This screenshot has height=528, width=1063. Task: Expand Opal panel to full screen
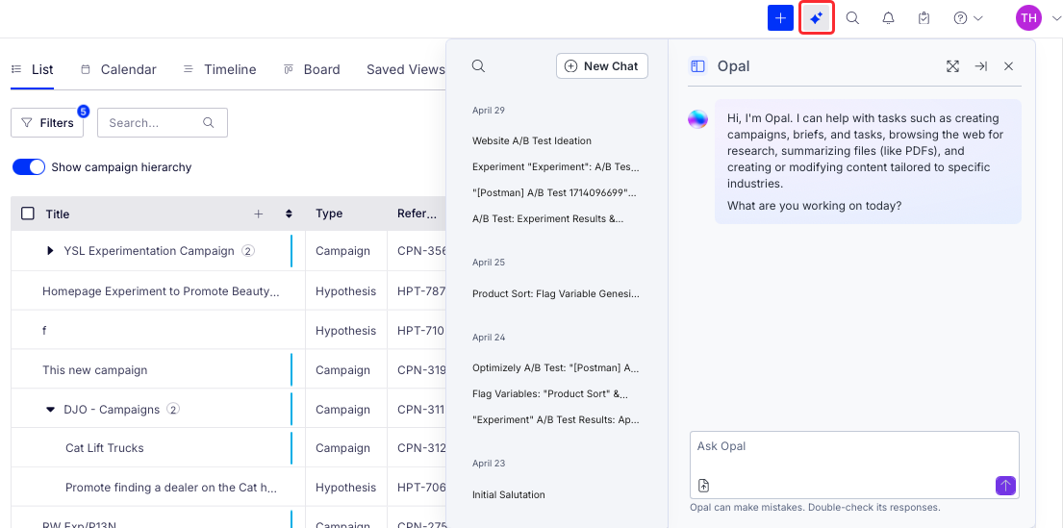pos(952,65)
